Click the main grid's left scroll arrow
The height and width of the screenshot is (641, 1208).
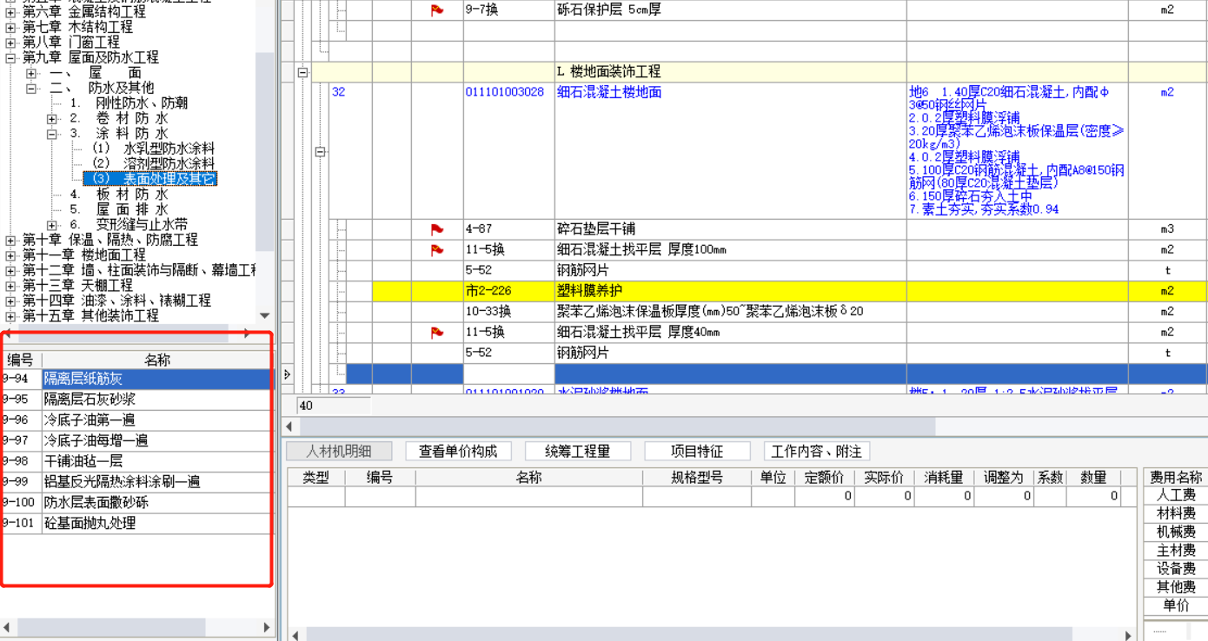click(x=289, y=426)
